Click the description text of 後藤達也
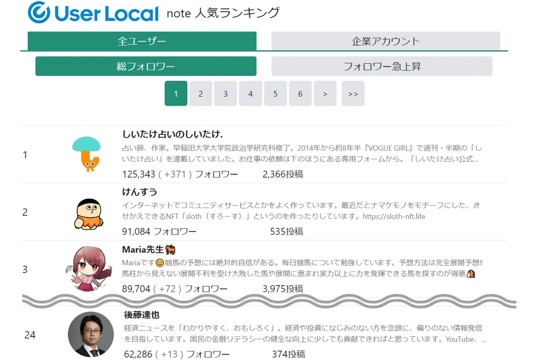Screen dimensions: 533x360 (x=305, y=334)
